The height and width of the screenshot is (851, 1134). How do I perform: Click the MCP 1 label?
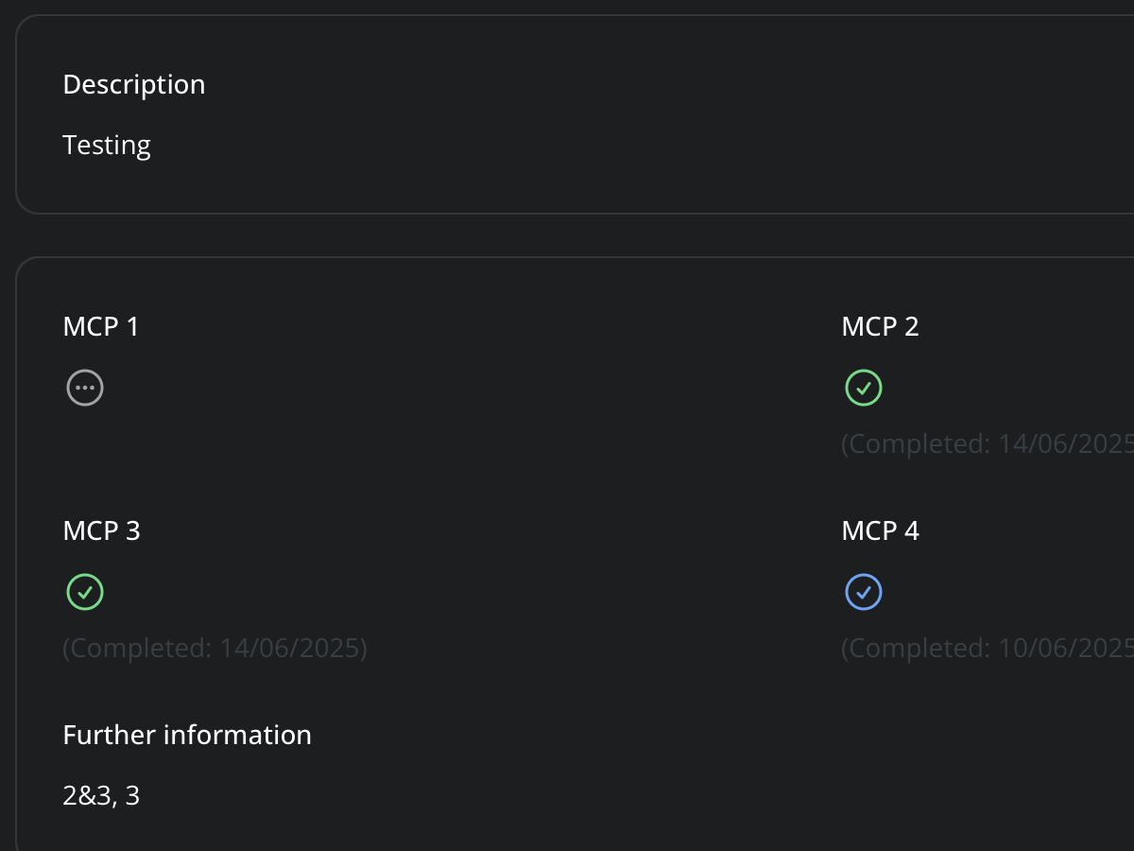[x=101, y=327]
